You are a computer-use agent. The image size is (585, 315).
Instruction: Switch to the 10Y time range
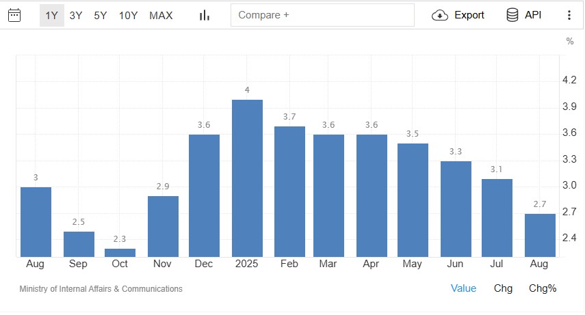tap(128, 15)
